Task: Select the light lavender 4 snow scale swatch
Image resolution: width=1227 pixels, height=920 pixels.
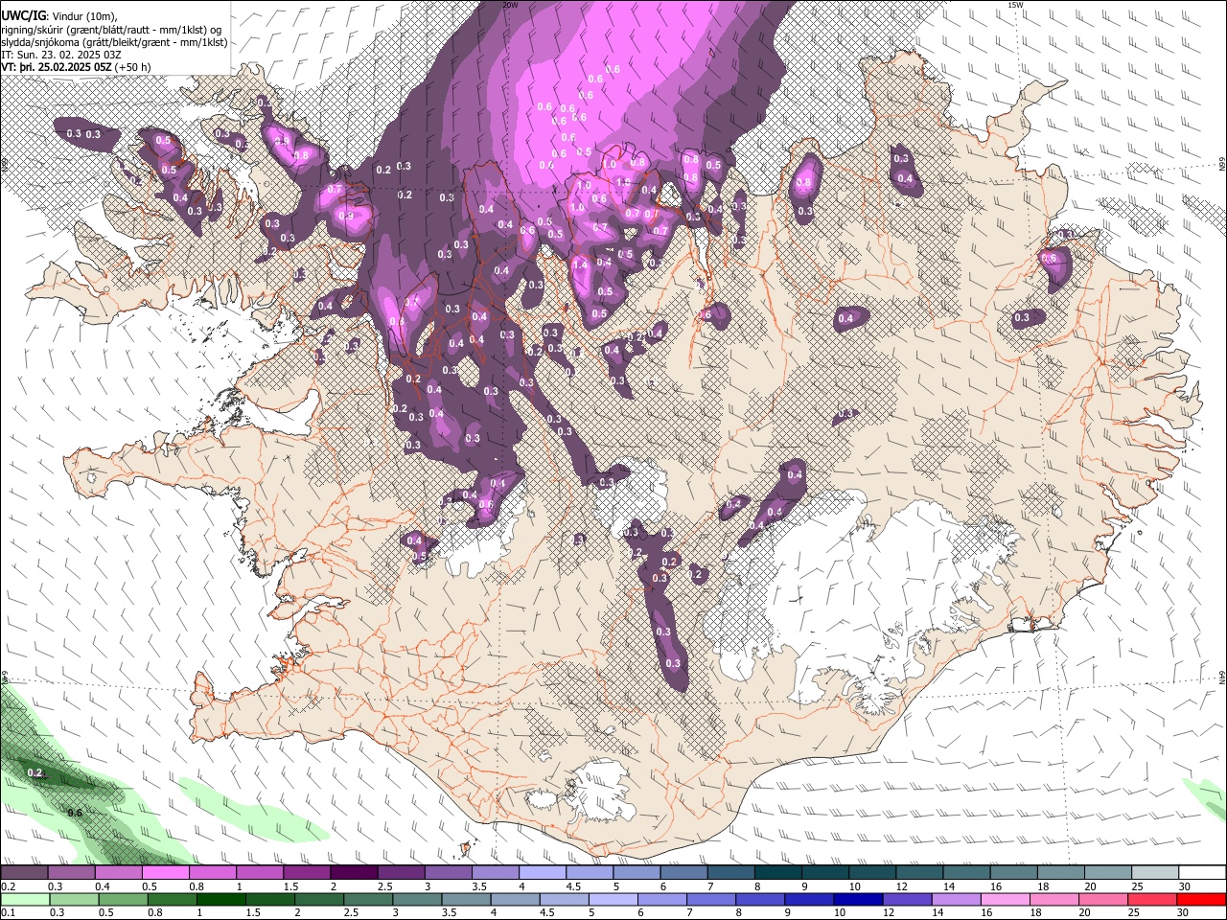Action: [542, 873]
